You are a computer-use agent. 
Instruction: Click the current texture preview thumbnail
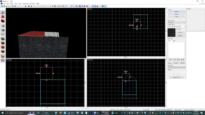coord(171,33)
